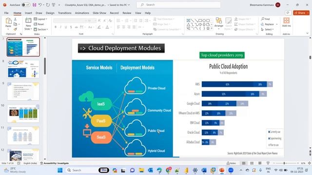Open the File menu

click(6, 13)
